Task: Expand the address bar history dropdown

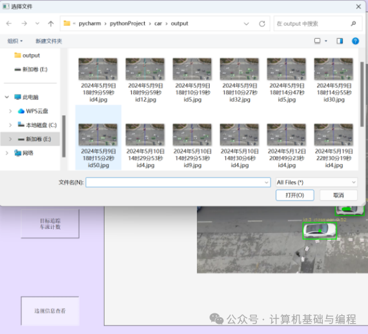Action: coord(246,24)
